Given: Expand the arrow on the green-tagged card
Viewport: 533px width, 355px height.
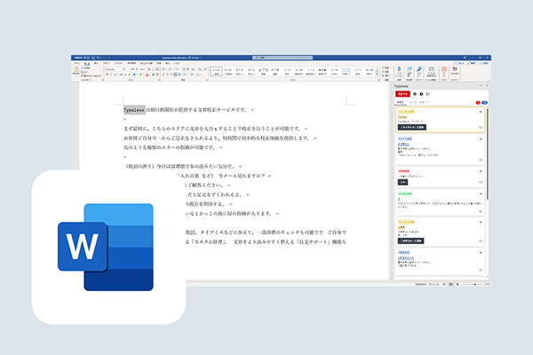Looking at the screenshot, I should click(x=481, y=194).
